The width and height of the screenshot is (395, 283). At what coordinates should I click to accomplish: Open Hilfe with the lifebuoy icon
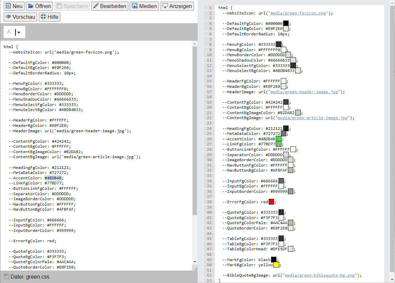tap(49, 17)
